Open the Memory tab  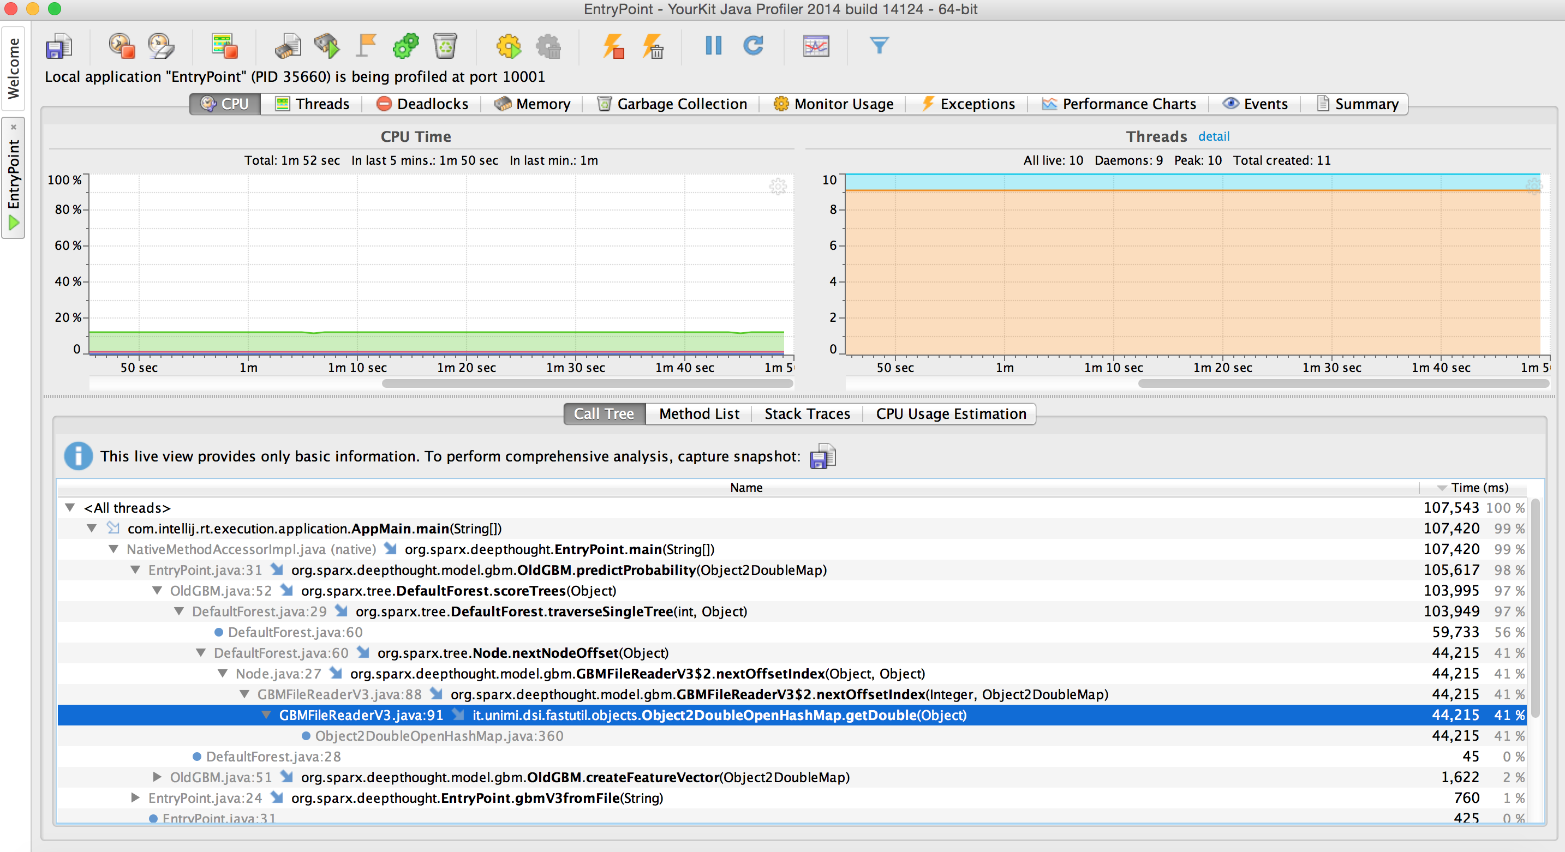532,104
